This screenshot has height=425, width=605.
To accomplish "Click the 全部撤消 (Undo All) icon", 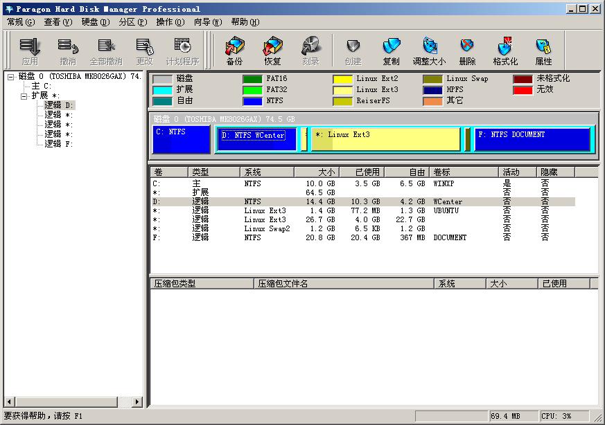I will pyautogui.click(x=106, y=51).
